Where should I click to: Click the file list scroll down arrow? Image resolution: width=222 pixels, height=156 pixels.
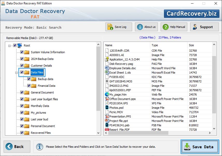(214, 128)
